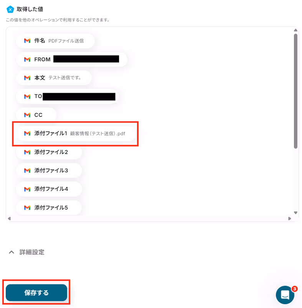
Task: Click the Gmail icon for 添付ファイル1
Action: 27,133
